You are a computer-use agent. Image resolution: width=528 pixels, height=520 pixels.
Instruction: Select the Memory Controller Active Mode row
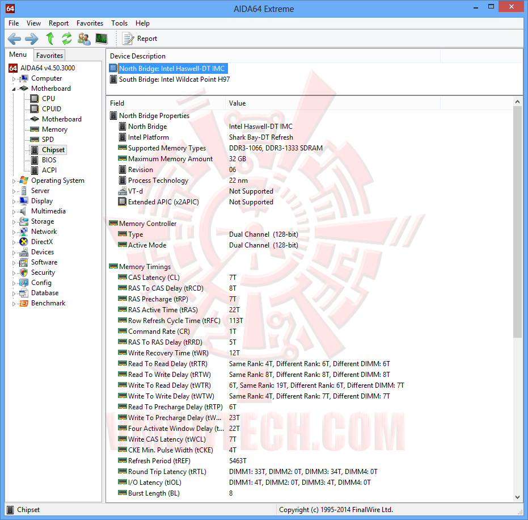tap(310, 245)
